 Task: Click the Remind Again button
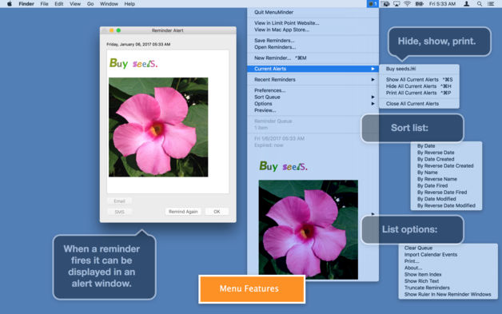(183, 212)
